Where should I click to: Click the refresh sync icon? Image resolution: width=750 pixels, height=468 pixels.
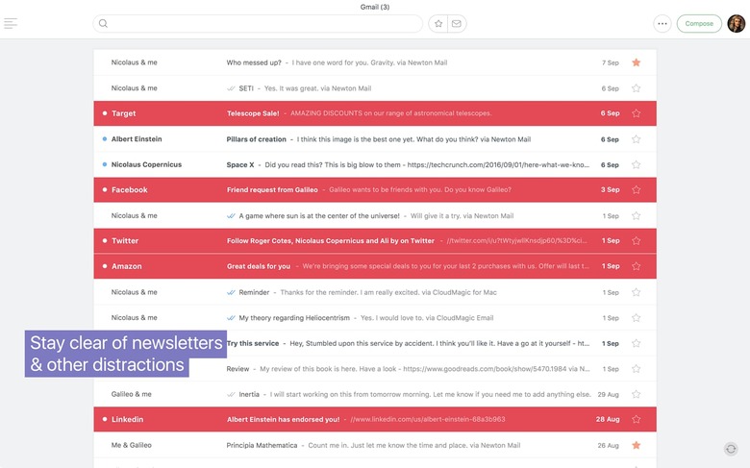tap(731, 449)
